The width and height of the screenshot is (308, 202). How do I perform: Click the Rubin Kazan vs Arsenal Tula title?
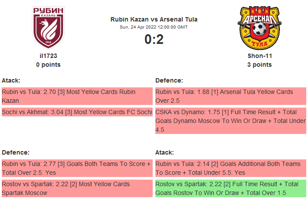pyautogui.click(x=154, y=19)
